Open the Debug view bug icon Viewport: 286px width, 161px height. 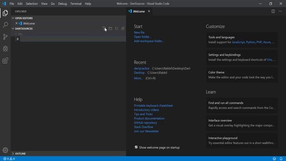coord(5,49)
